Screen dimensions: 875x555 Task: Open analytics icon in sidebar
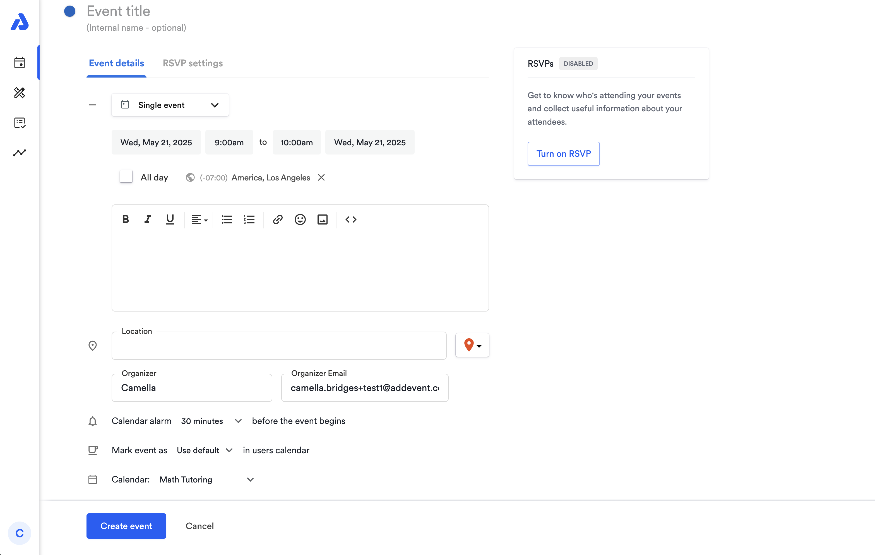point(20,153)
